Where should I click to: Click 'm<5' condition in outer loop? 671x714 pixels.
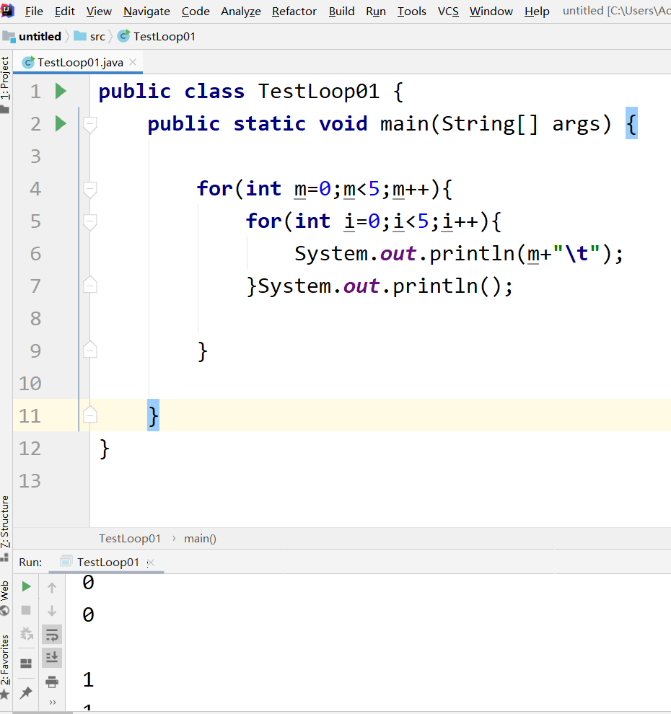click(361, 188)
